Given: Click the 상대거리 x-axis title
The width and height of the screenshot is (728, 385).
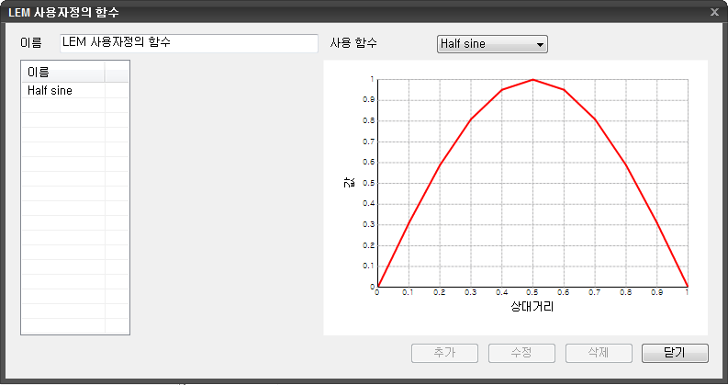Looking at the screenshot, I should [x=532, y=308].
